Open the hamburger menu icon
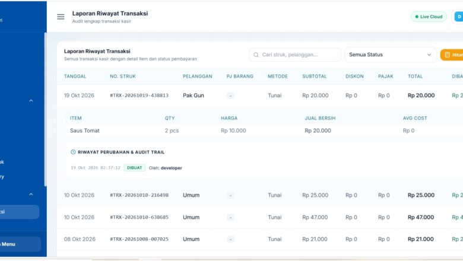The height and width of the screenshot is (261, 463). [61, 17]
